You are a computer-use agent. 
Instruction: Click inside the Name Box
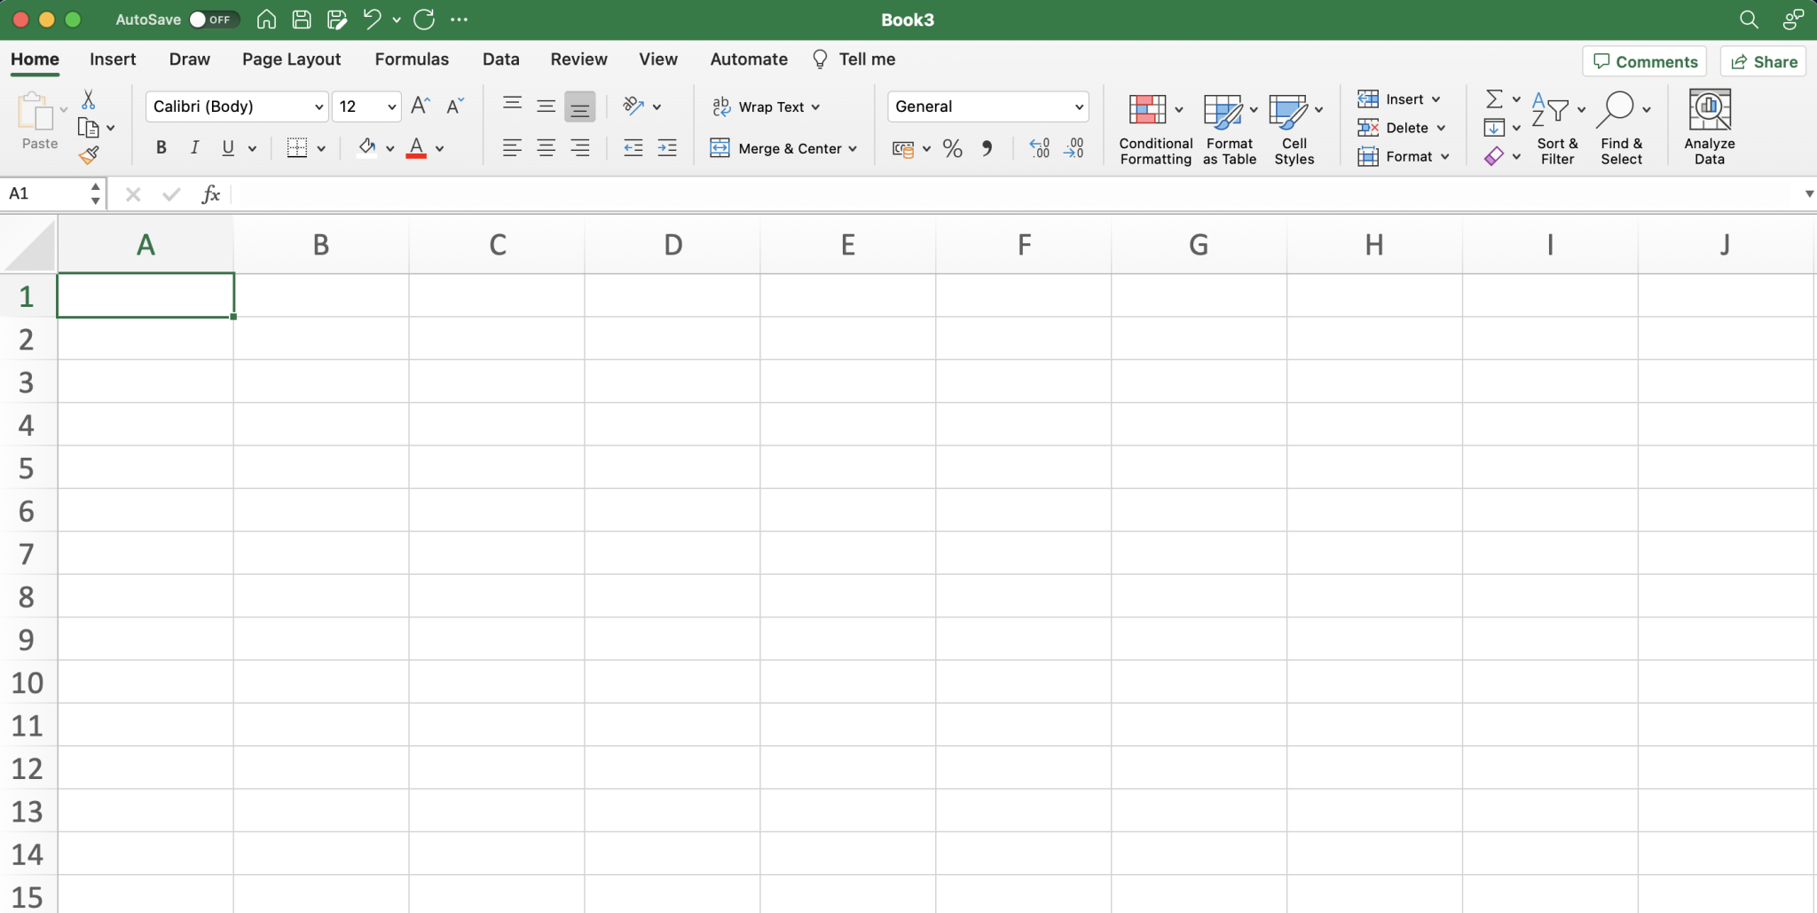click(44, 193)
